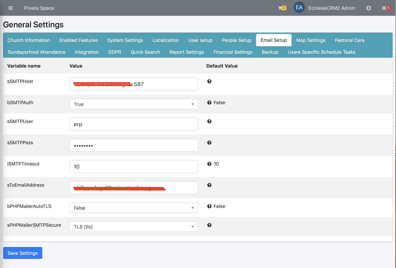Viewport: 396px width, 268px height.
Task: Open Financial Settings tab
Action: pyautogui.click(x=233, y=52)
